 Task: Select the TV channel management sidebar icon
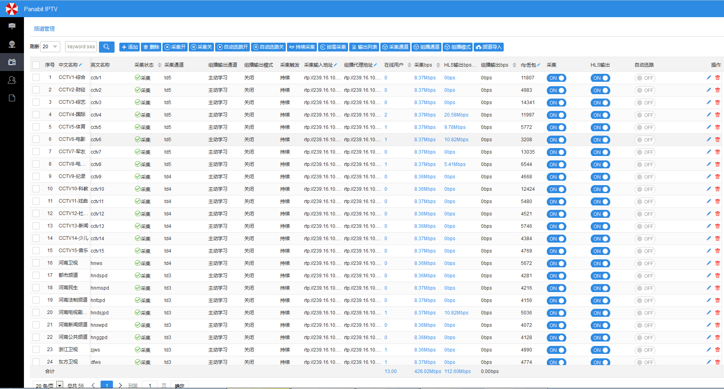[12, 62]
